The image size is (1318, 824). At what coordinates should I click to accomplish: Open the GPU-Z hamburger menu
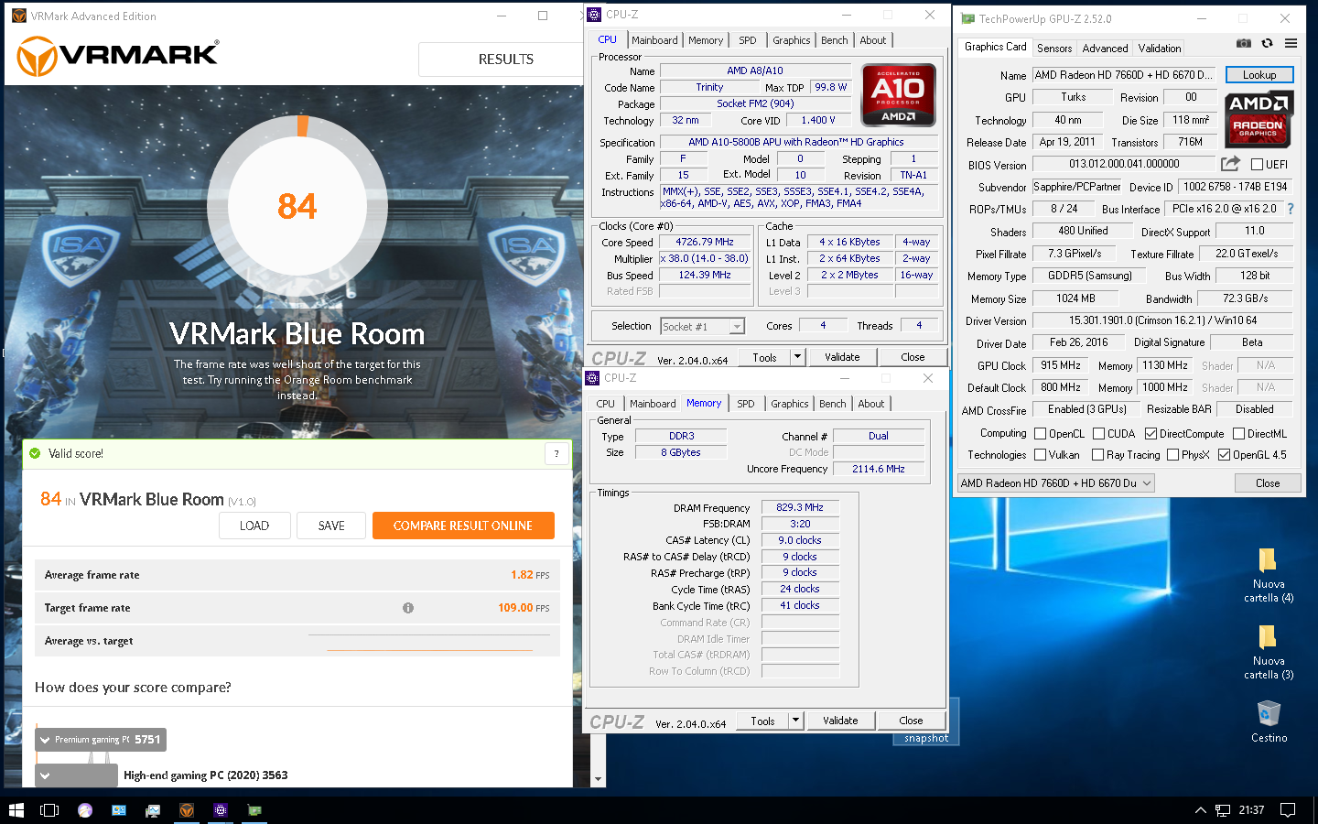tap(1291, 43)
